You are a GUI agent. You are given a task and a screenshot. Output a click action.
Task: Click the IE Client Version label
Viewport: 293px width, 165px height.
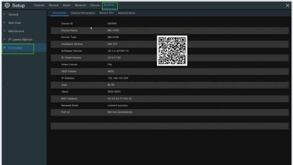71,58
